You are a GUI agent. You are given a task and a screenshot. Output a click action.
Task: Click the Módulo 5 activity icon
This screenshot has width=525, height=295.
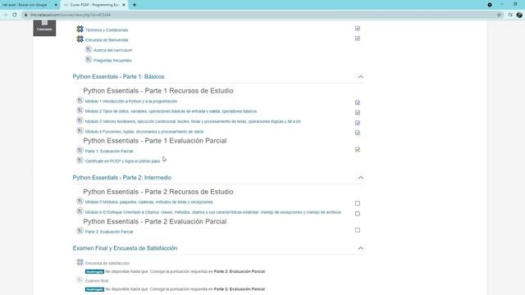pyautogui.click(x=80, y=201)
